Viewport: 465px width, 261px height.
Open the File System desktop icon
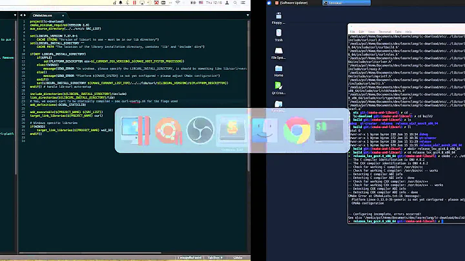pyautogui.click(x=278, y=50)
